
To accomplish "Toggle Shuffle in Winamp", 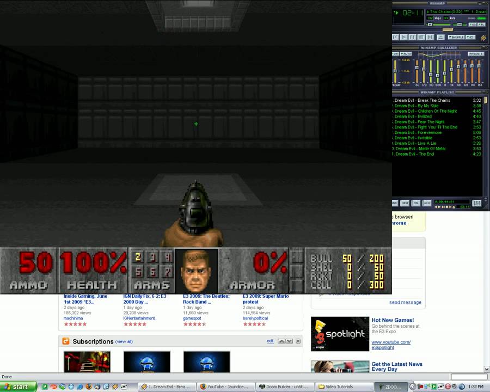I will (457, 37).
